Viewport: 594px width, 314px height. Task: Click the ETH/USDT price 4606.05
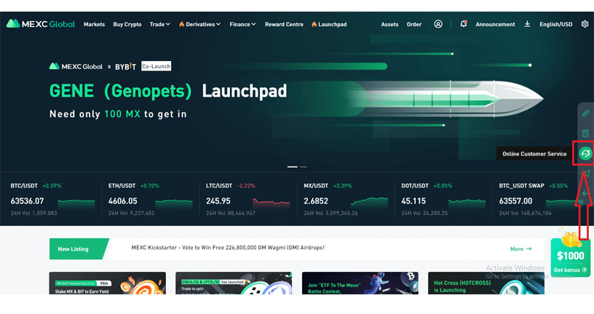pos(123,201)
